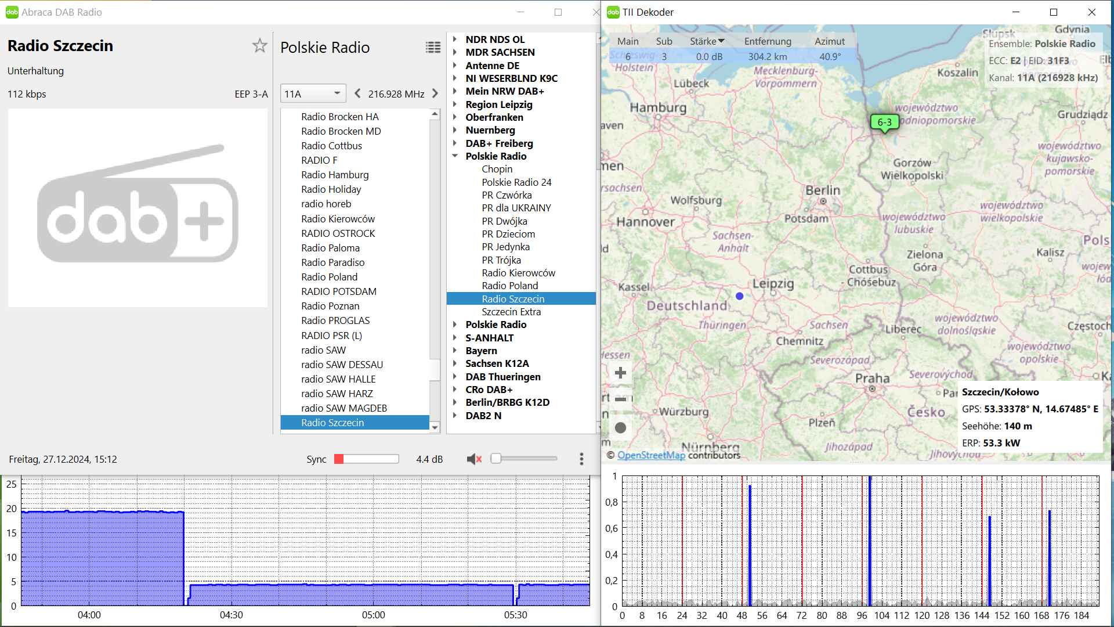The image size is (1114, 627).
Task: Zoom out on the map with the minus button
Action: point(620,399)
